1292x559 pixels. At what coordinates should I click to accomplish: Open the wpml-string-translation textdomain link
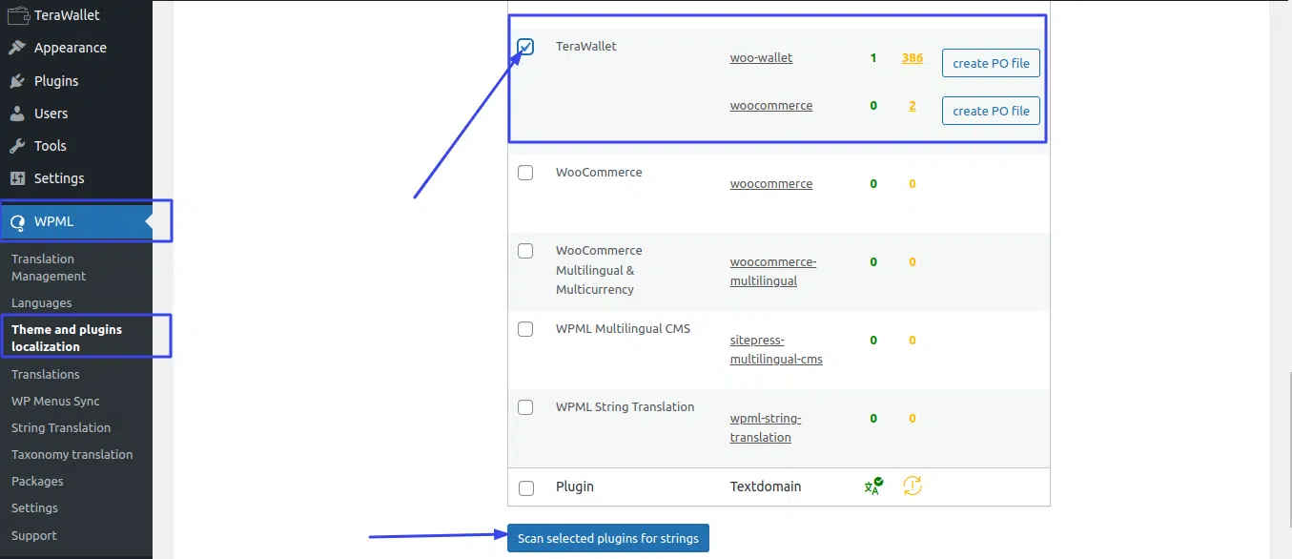click(766, 427)
